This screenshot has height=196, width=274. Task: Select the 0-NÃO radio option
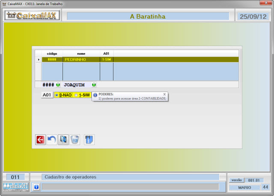pyautogui.click(x=57, y=95)
